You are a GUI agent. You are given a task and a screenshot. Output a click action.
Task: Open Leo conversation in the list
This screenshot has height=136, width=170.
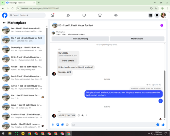(23, 30)
